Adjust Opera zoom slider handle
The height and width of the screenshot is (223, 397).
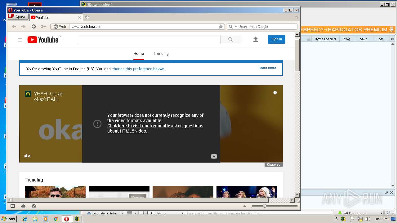tap(265, 206)
